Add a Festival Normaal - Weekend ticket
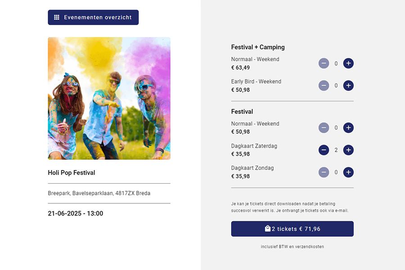The image size is (405, 270). pyautogui.click(x=348, y=128)
